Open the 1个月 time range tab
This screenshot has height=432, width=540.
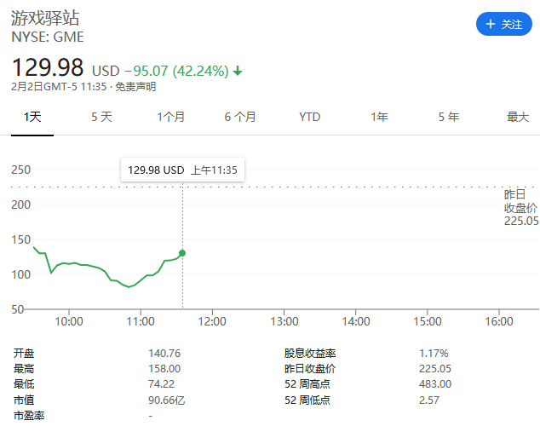coord(170,117)
